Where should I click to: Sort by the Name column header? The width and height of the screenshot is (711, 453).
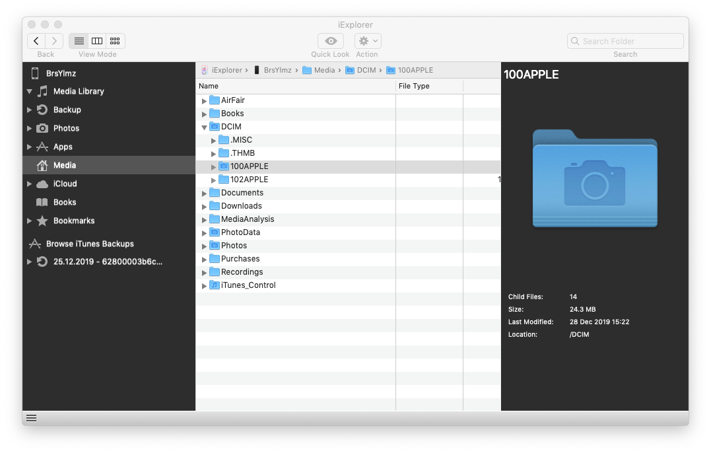point(296,86)
